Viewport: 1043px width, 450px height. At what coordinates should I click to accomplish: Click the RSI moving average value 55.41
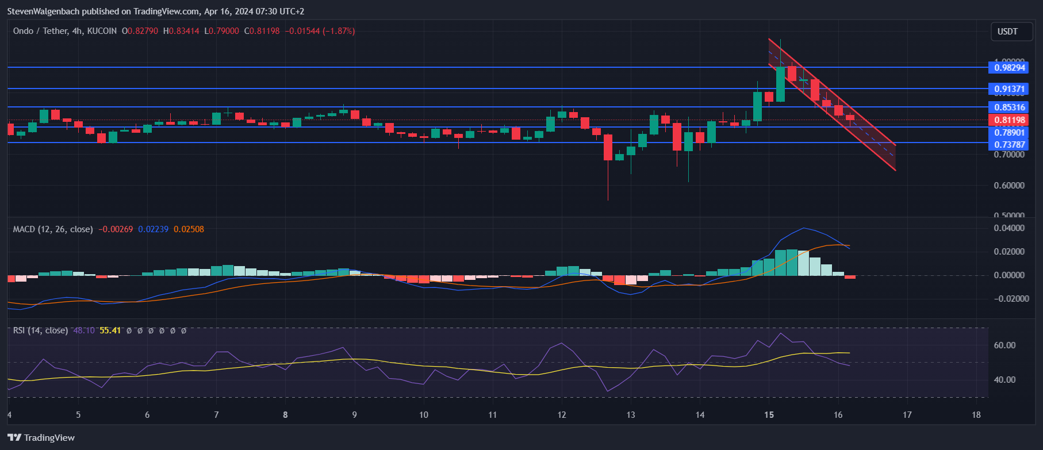click(x=110, y=330)
